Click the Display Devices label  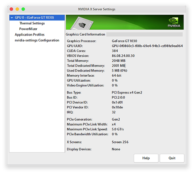pyautogui.click(x=79, y=149)
